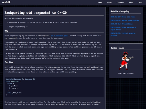Click the 'Random image' heading
Screen dimensions: 146x109
coord(117,48)
